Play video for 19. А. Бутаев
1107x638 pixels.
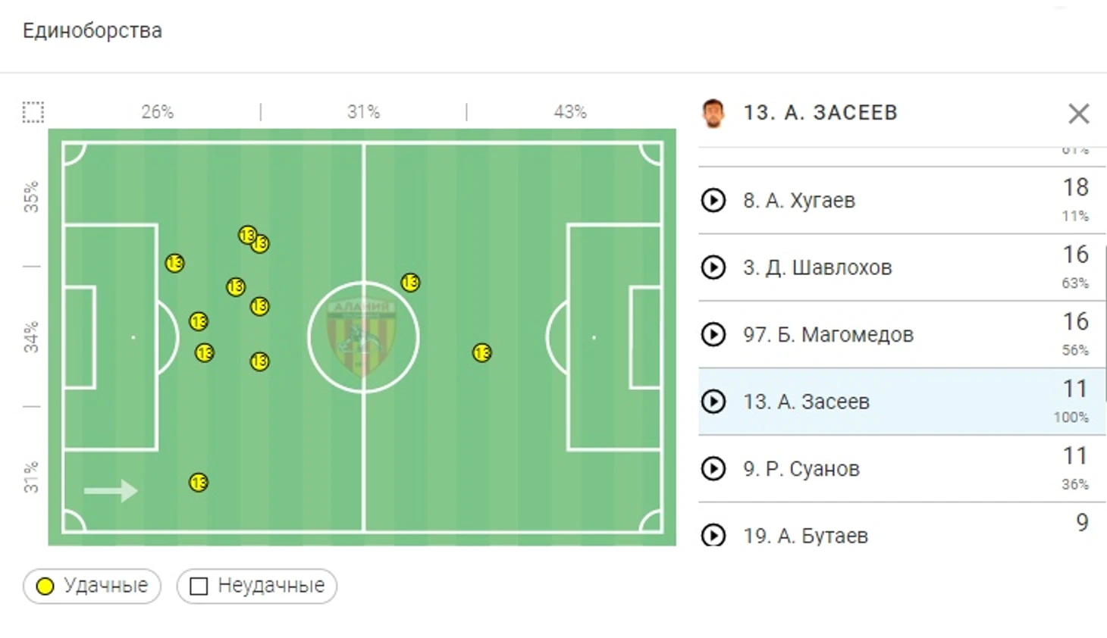(x=713, y=535)
